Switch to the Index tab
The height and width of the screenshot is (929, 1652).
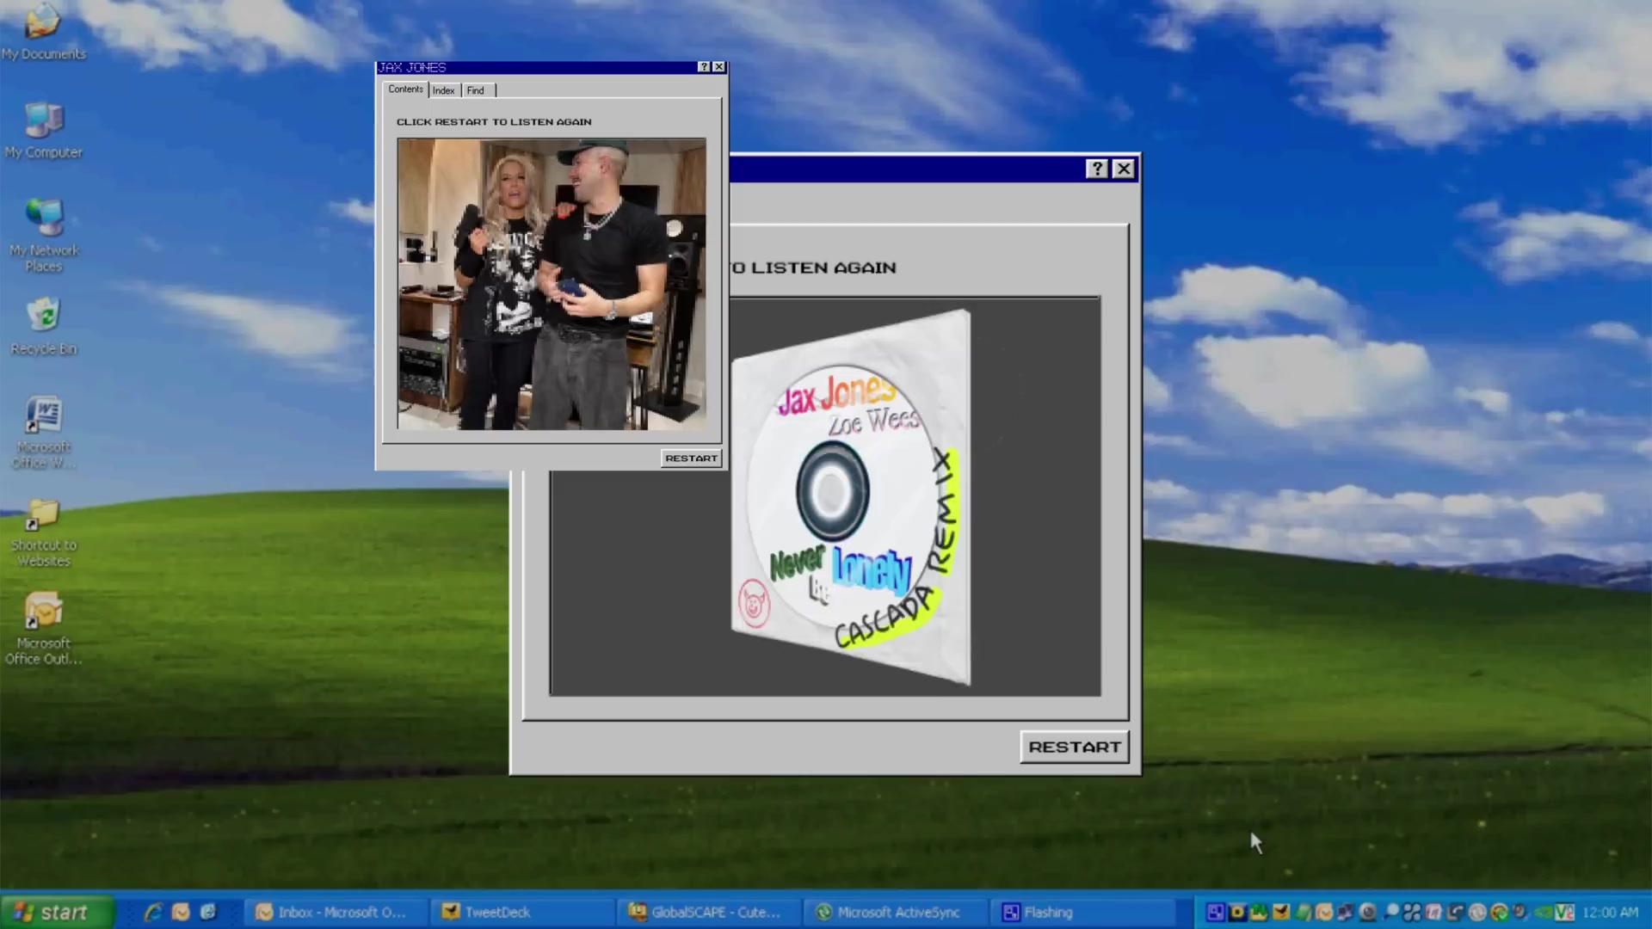pyautogui.click(x=444, y=90)
